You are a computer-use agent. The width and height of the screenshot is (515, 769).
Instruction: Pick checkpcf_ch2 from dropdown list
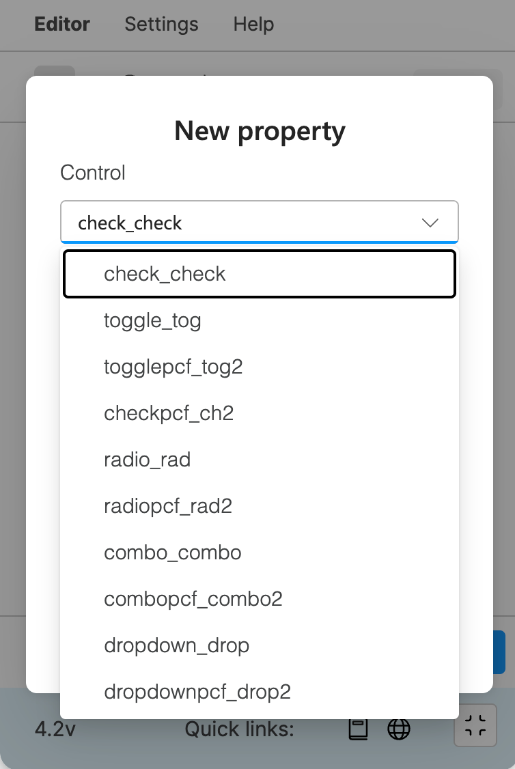pos(260,413)
